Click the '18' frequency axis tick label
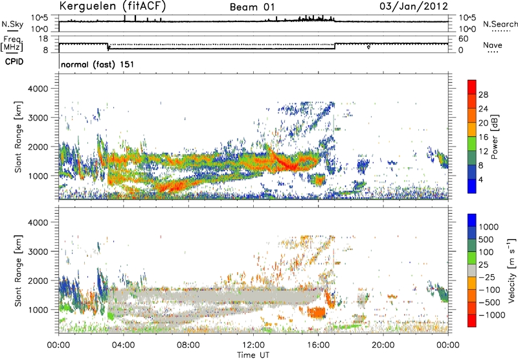518x359 pixels. coord(43,39)
